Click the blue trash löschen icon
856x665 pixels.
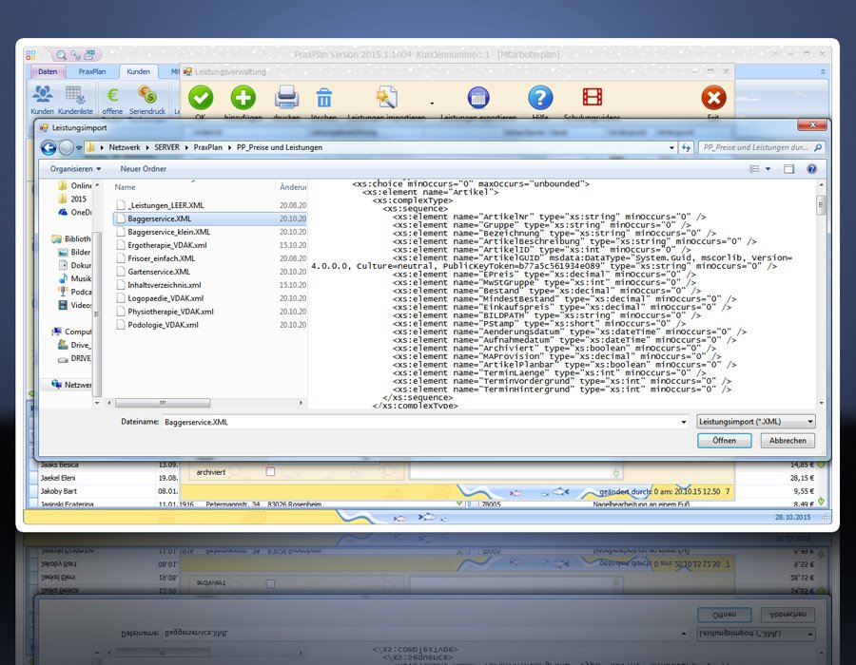coord(323,98)
